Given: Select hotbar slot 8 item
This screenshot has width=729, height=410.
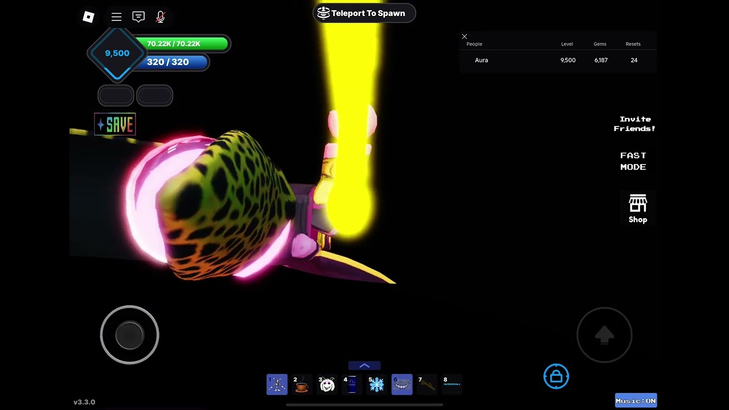Looking at the screenshot, I should pos(452,384).
